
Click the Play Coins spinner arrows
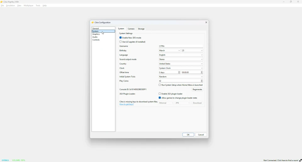pos(202,81)
